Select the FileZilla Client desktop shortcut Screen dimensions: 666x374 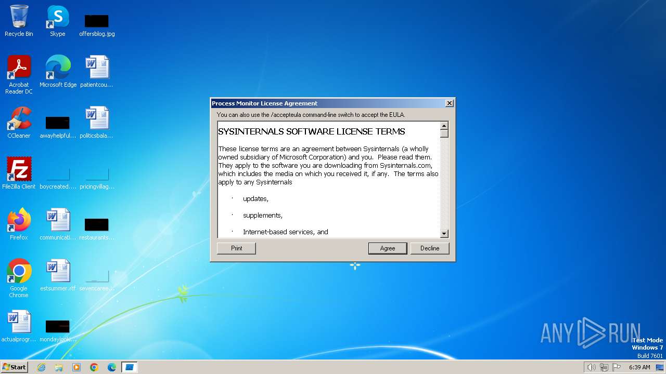pyautogui.click(x=19, y=173)
